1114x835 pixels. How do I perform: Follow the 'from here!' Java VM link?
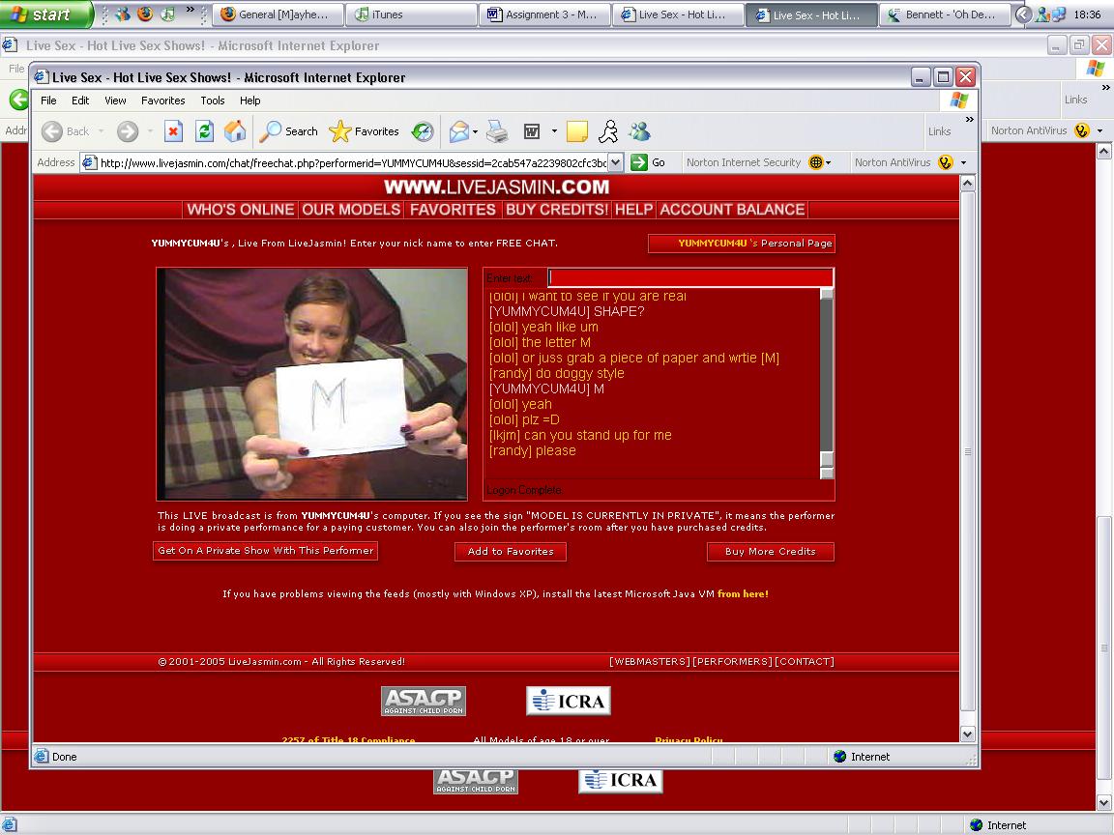(x=743, y=594)
